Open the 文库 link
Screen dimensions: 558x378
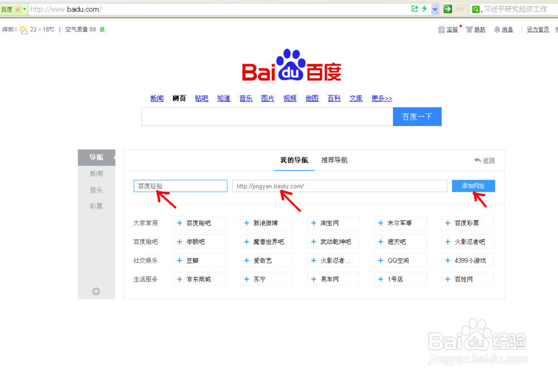point(356,98)
